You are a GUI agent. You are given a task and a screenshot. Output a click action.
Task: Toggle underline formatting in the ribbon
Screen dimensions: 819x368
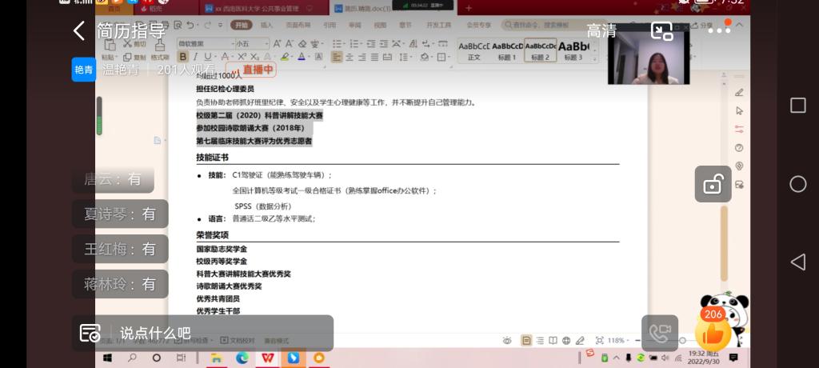point(207,57)
